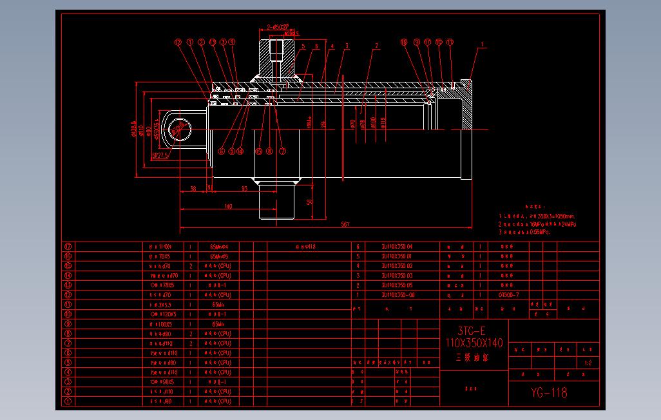The height and width of the screenshot is (420, 661).
Task: Click the scale value "1:2"
Action: (x=588, y=363)
